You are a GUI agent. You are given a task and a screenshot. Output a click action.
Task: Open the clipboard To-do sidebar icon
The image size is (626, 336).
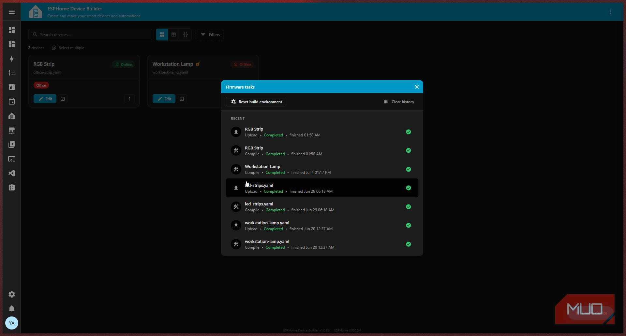pyautogui.click(x=12, y=188)
